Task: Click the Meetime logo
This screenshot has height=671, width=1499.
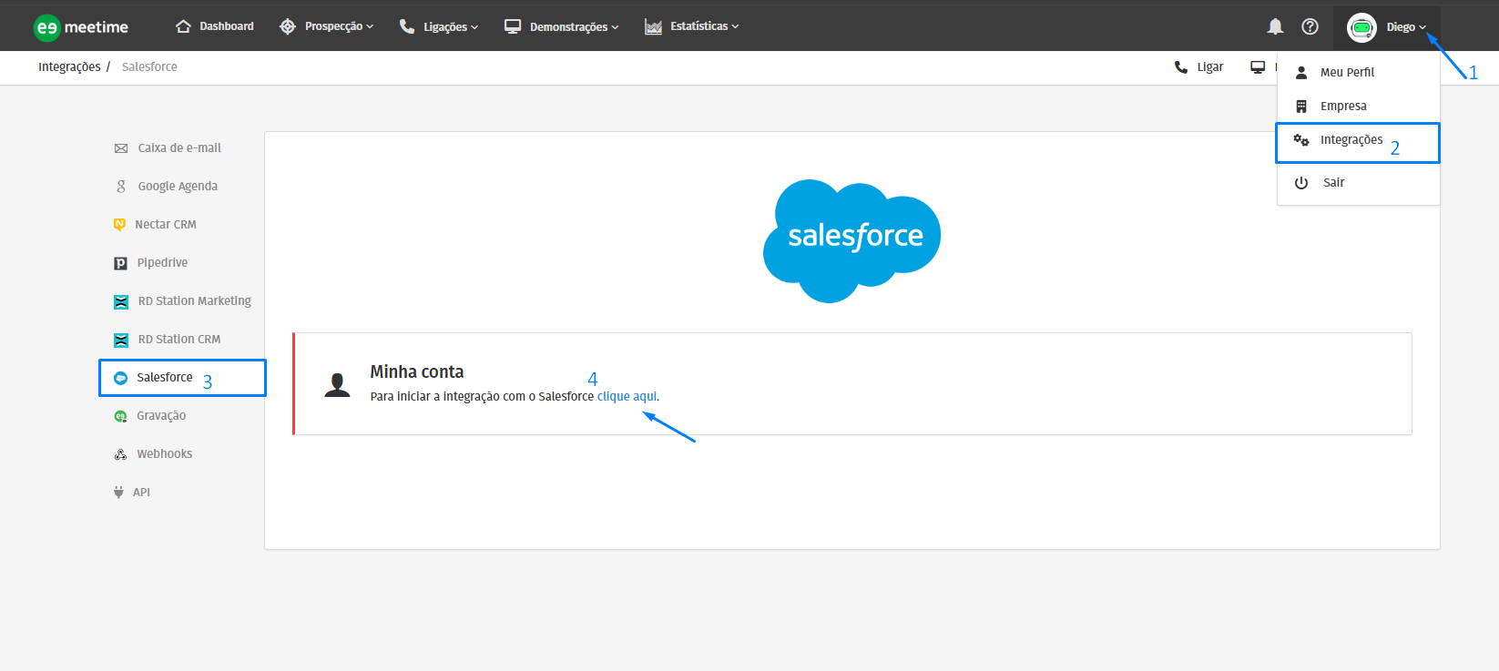Action: click(81, 27)
